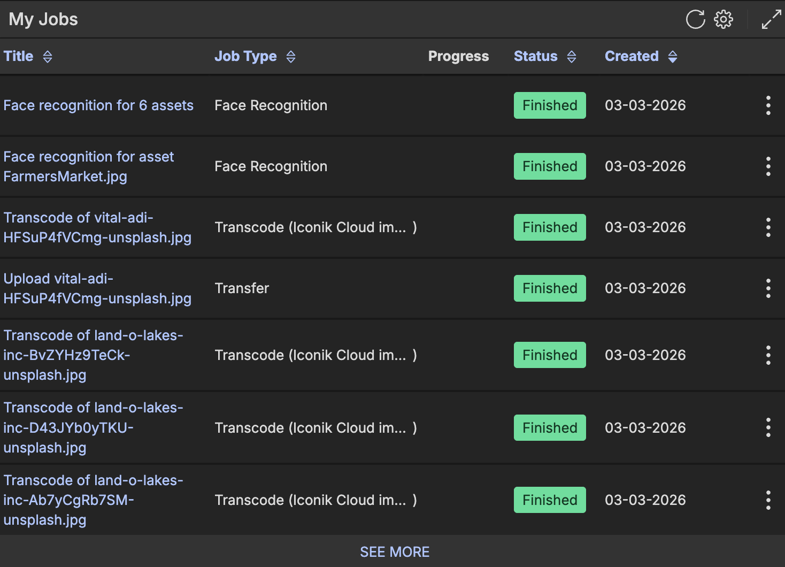Open Upload vital-adi-HFSuP4fVCmg-unsplash.jpg job link
The height and width of the screenshot is (567, 785).
[x=97, y=288]
